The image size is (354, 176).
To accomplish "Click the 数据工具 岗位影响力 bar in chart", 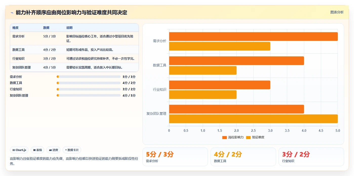I will (x=236, y=61).
